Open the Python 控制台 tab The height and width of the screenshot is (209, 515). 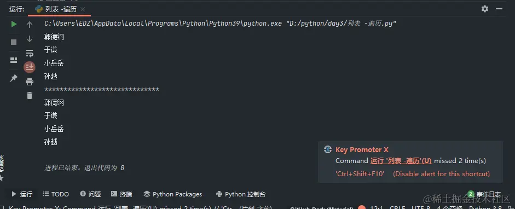click(x=241, y=194)
